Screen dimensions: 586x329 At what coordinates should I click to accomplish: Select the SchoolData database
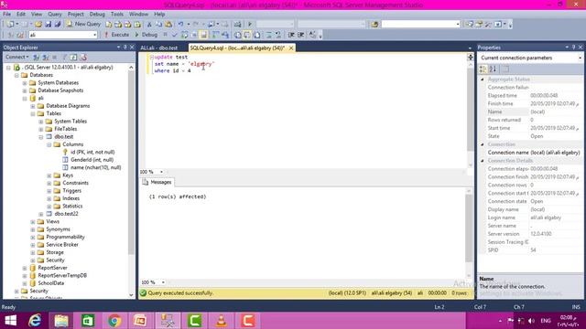(51, 283)
